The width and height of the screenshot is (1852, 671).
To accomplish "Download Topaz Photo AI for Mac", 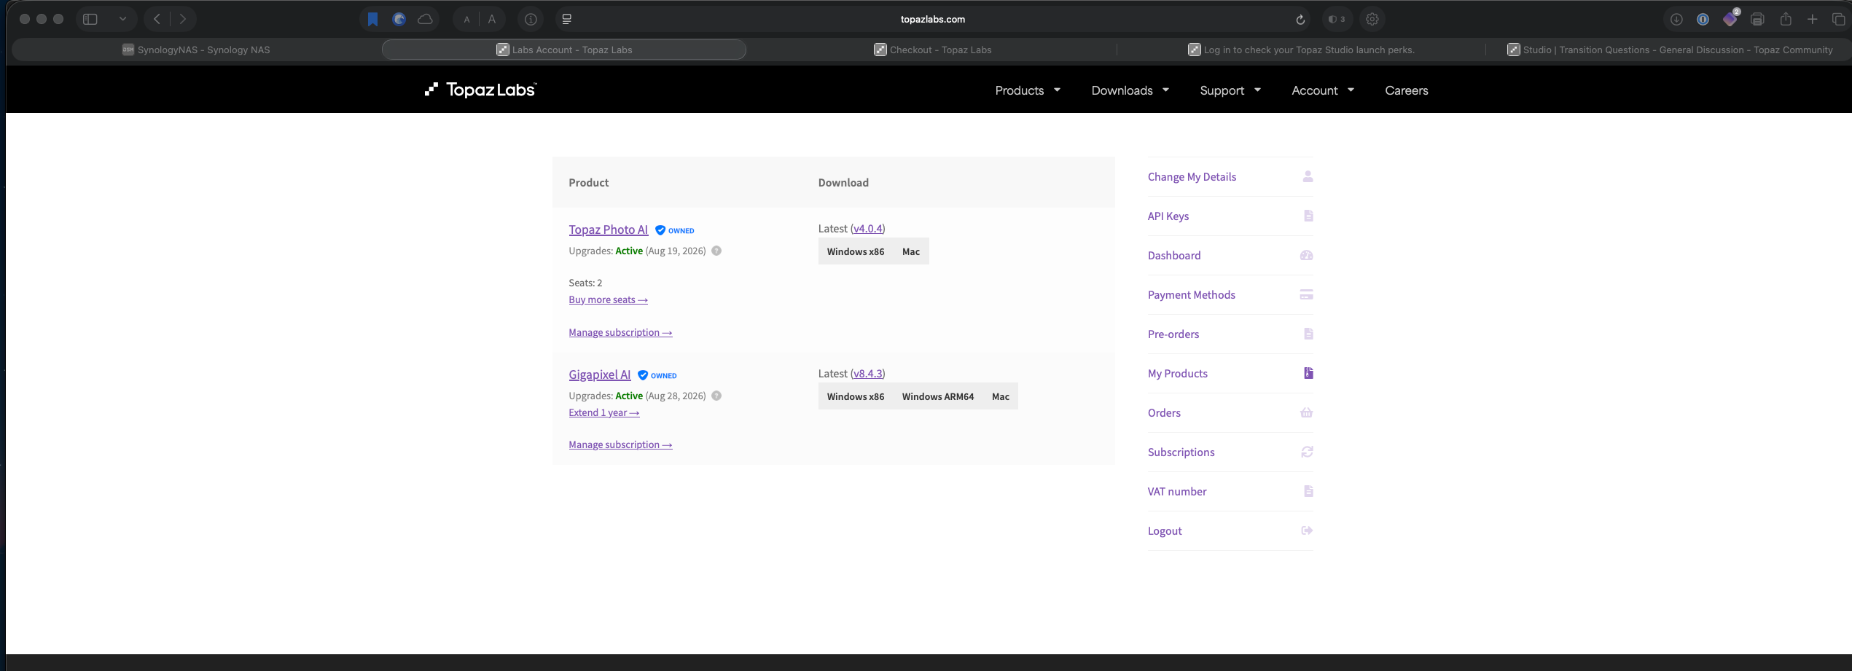I will click(x=910, y=251).
